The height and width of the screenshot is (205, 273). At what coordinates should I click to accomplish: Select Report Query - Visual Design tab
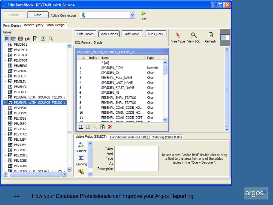pos(44,25)
